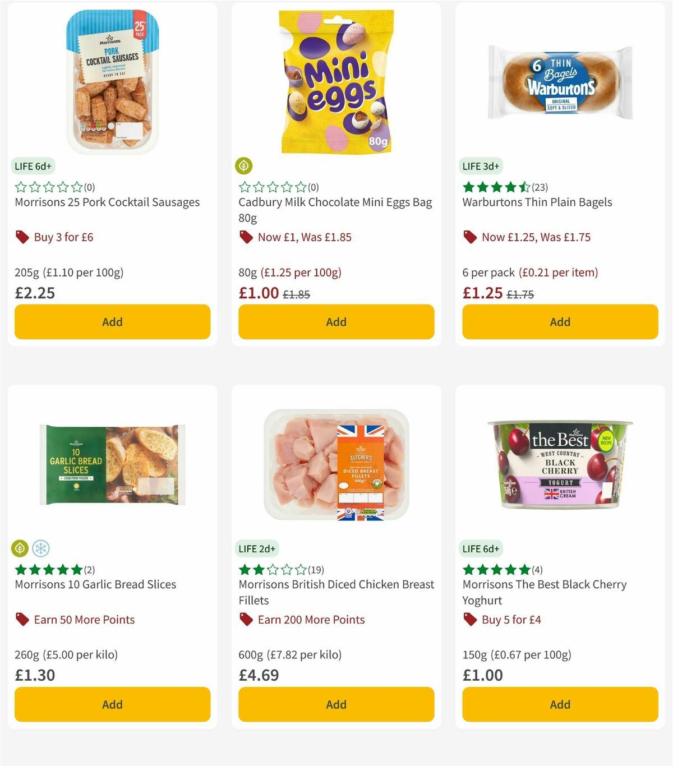This screenshot has height=766, width=673.
Task: Click the red tag icon beside 'Buy 3 for £6'
Action: pos(22,237)
